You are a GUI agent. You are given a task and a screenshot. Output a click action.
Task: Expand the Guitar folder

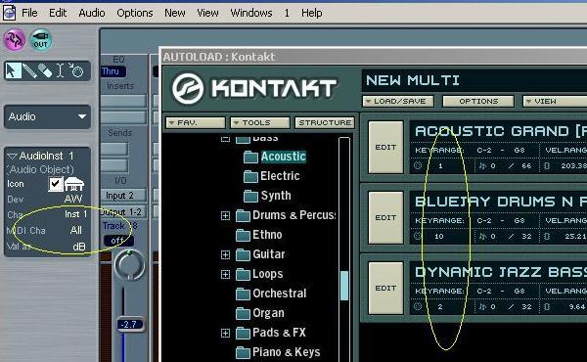(x=225, y=254)
